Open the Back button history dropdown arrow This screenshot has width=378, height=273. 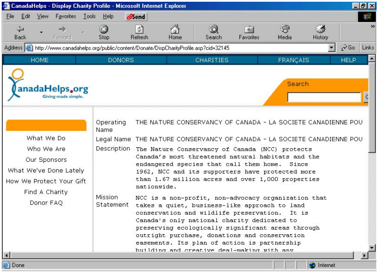click(41, 32)
